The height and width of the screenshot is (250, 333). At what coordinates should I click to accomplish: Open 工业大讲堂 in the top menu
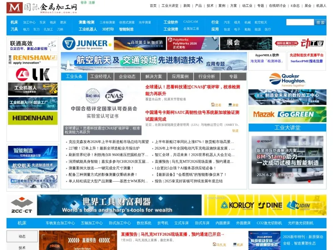(x=170, y=6)
